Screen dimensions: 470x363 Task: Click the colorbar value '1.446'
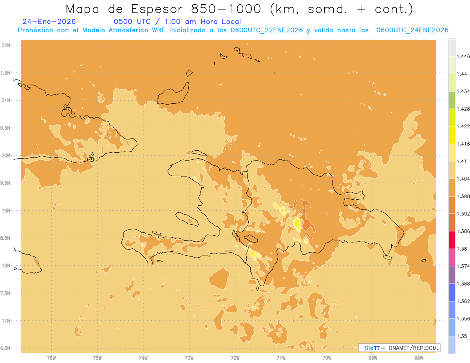point(464,56)
